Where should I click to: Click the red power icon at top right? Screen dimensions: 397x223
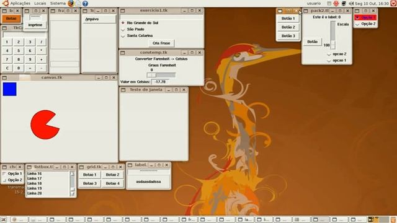[394, 4]
